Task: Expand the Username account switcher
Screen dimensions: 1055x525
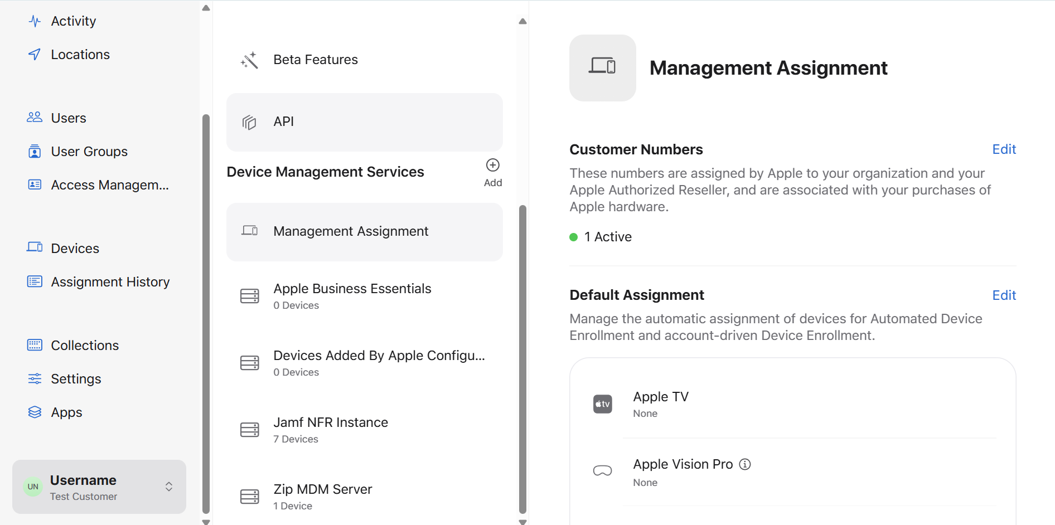Action: 168,487
